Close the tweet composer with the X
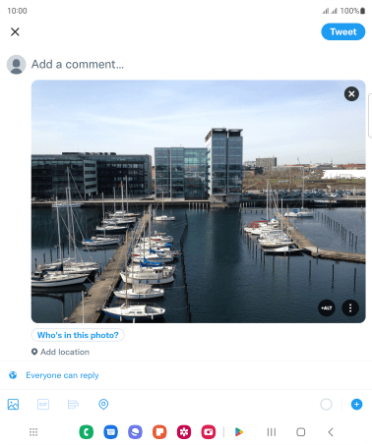Screen dimensions: 372x445 [15, 31]
